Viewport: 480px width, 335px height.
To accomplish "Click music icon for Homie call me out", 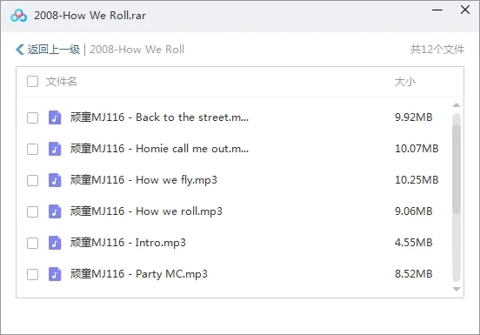I will (55, 149).
